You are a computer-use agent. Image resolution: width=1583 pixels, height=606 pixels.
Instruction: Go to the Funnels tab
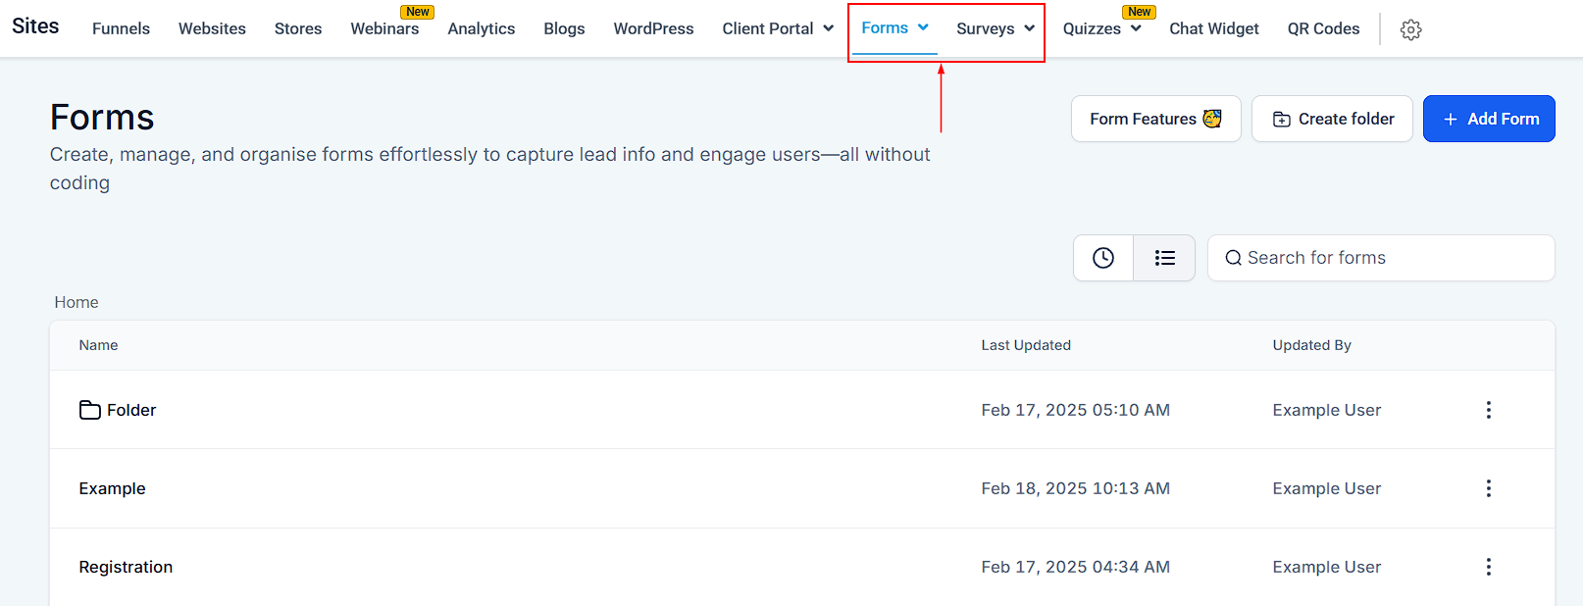pyautogui.click(x=121, y=28)
